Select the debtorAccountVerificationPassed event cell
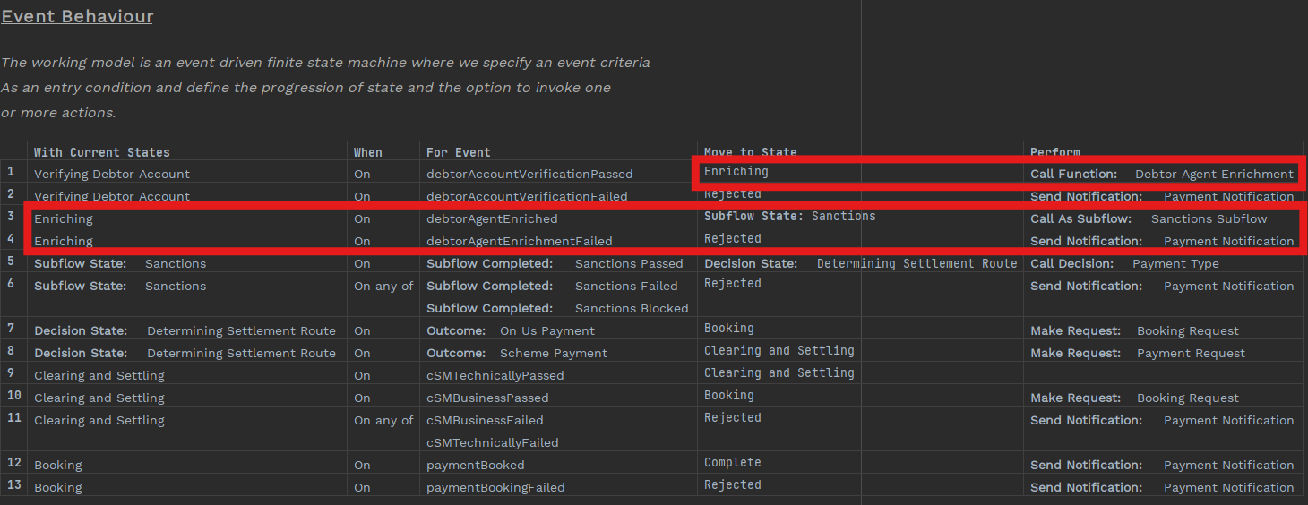The width and height of the screenshot is (1308, 505). tap(529, 174)
